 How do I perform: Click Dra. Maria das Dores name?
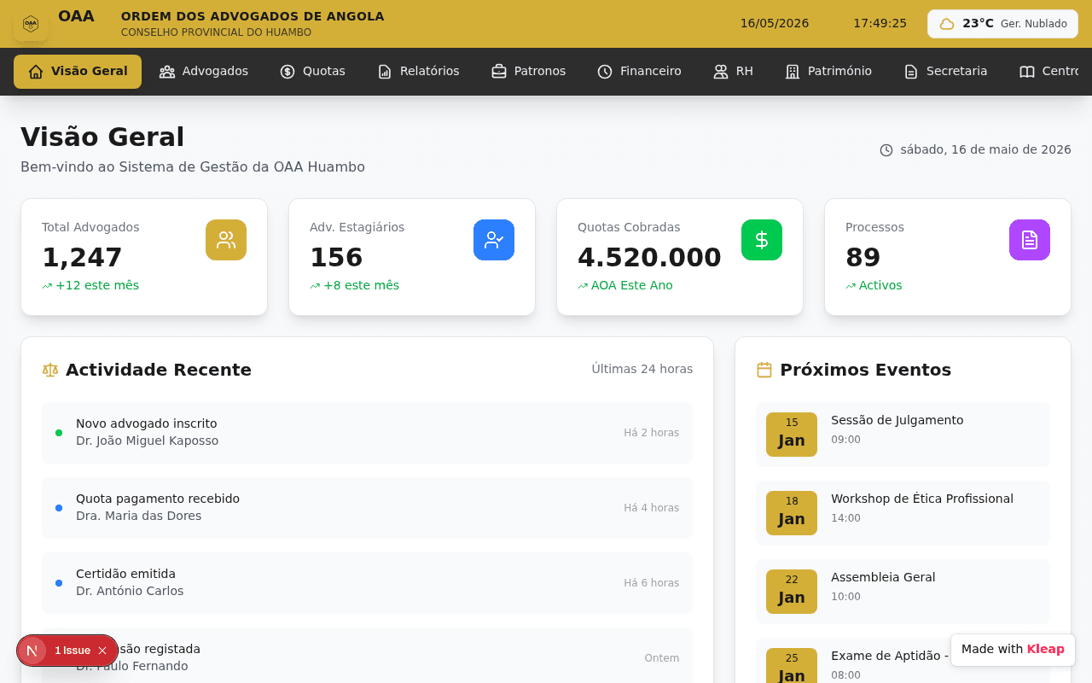tap(139, 516)
